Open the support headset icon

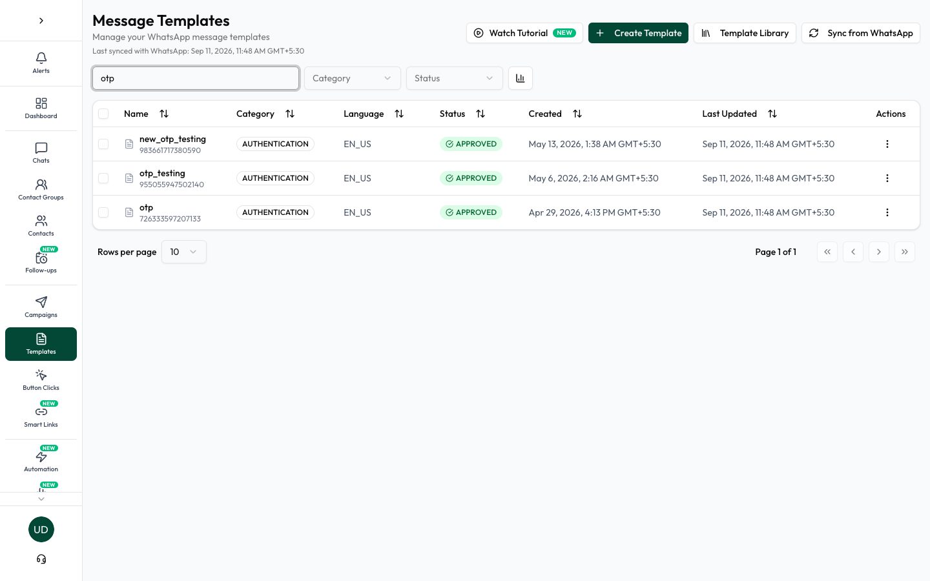(x=41, y=559)
